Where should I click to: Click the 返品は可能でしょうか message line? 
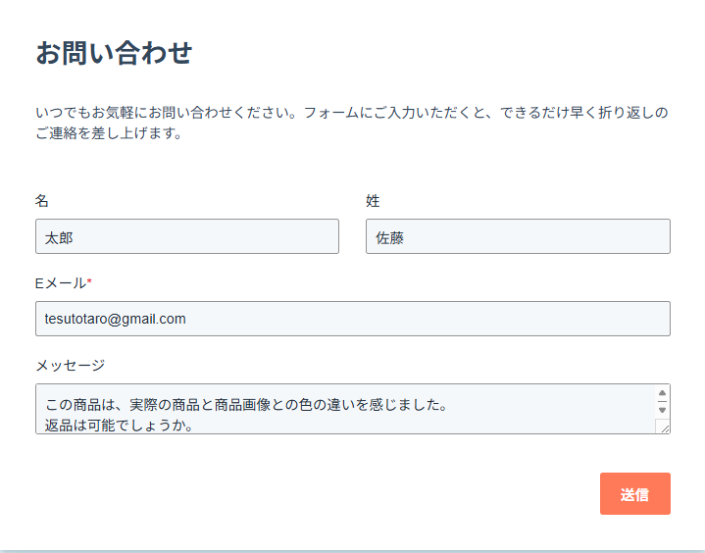click(118, 426)
